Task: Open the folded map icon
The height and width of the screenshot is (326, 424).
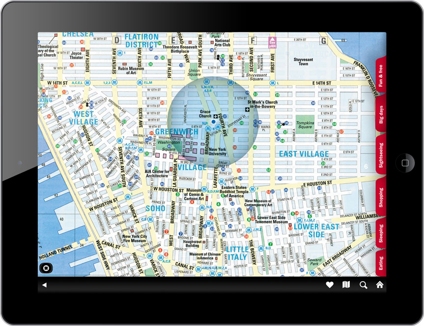Action: 346,284
